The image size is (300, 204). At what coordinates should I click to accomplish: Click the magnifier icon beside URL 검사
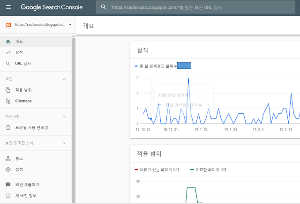8,64
